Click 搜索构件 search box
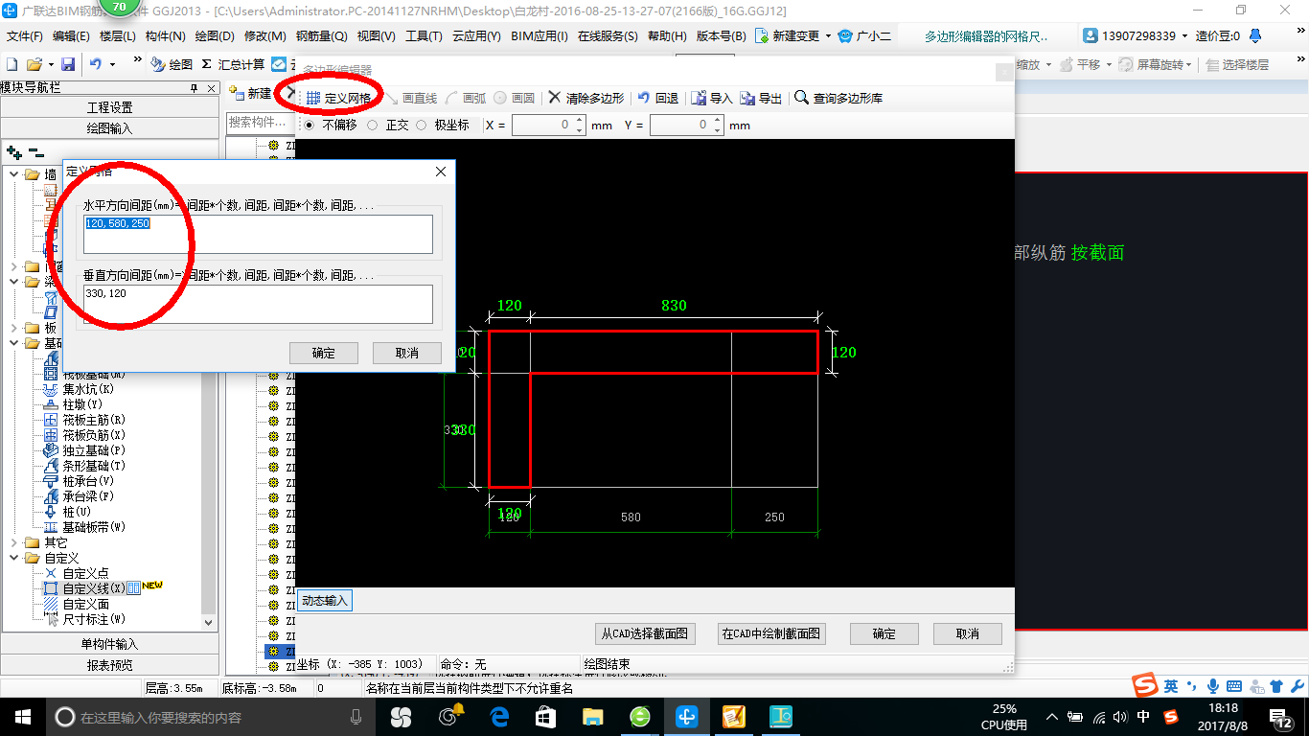Viewport: 1309px width, 736px height. click(260, 123)
